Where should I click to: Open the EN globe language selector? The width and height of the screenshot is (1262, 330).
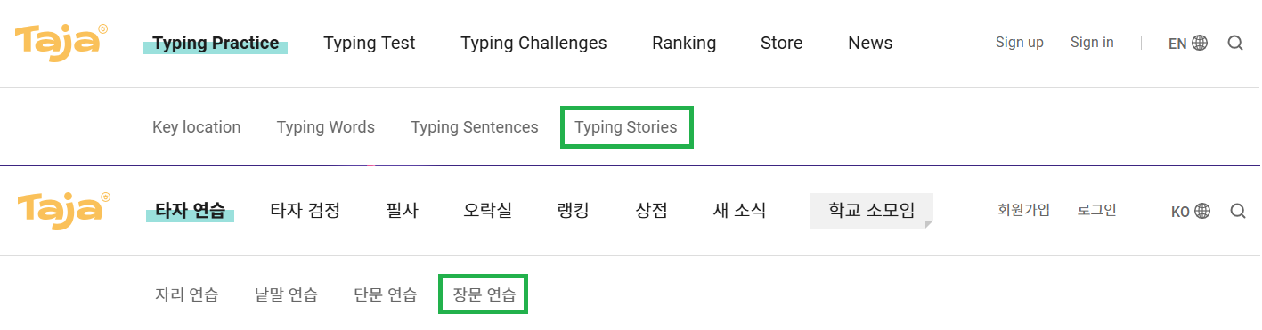coord(1188,43)
